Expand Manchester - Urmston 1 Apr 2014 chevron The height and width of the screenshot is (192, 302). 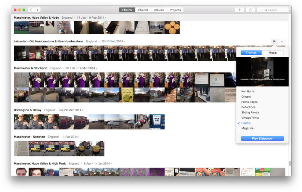(x=79, y=137)
